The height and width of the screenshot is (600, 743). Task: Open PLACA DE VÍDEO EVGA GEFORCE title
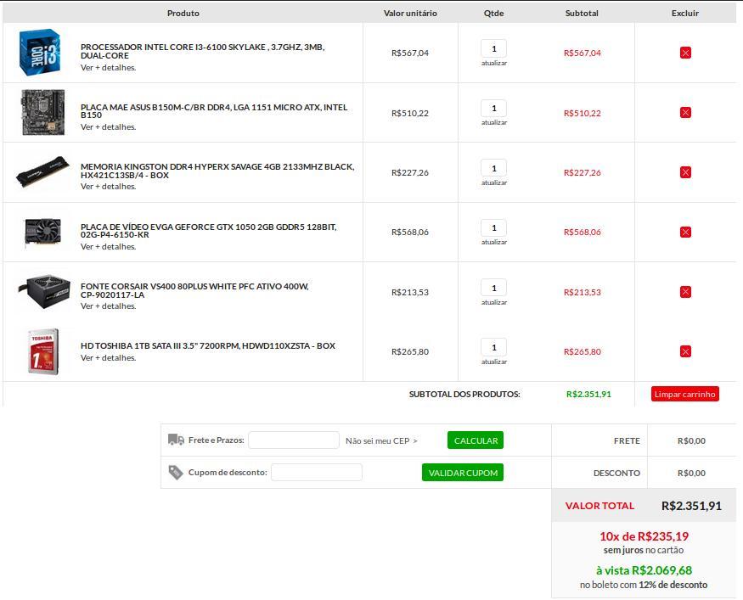point(209,231)
